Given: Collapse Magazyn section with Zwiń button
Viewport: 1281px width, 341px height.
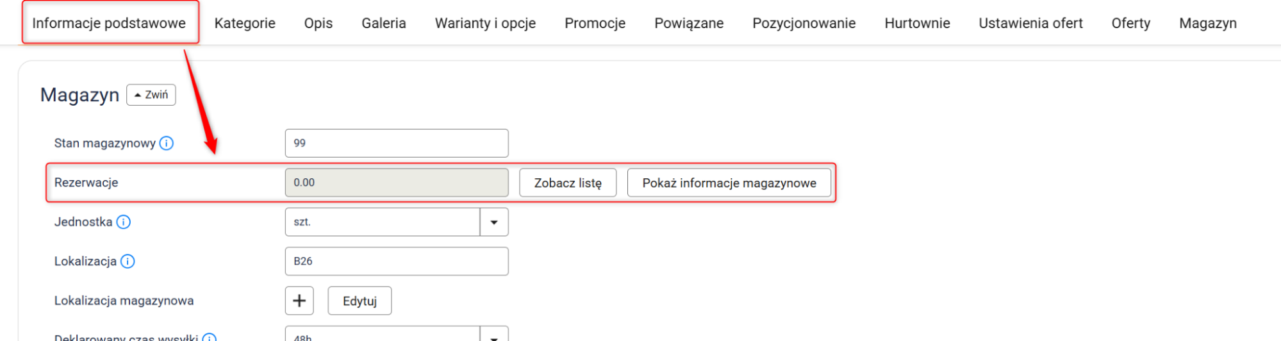Looking at the screenshot, I should (x=151, y=95).
